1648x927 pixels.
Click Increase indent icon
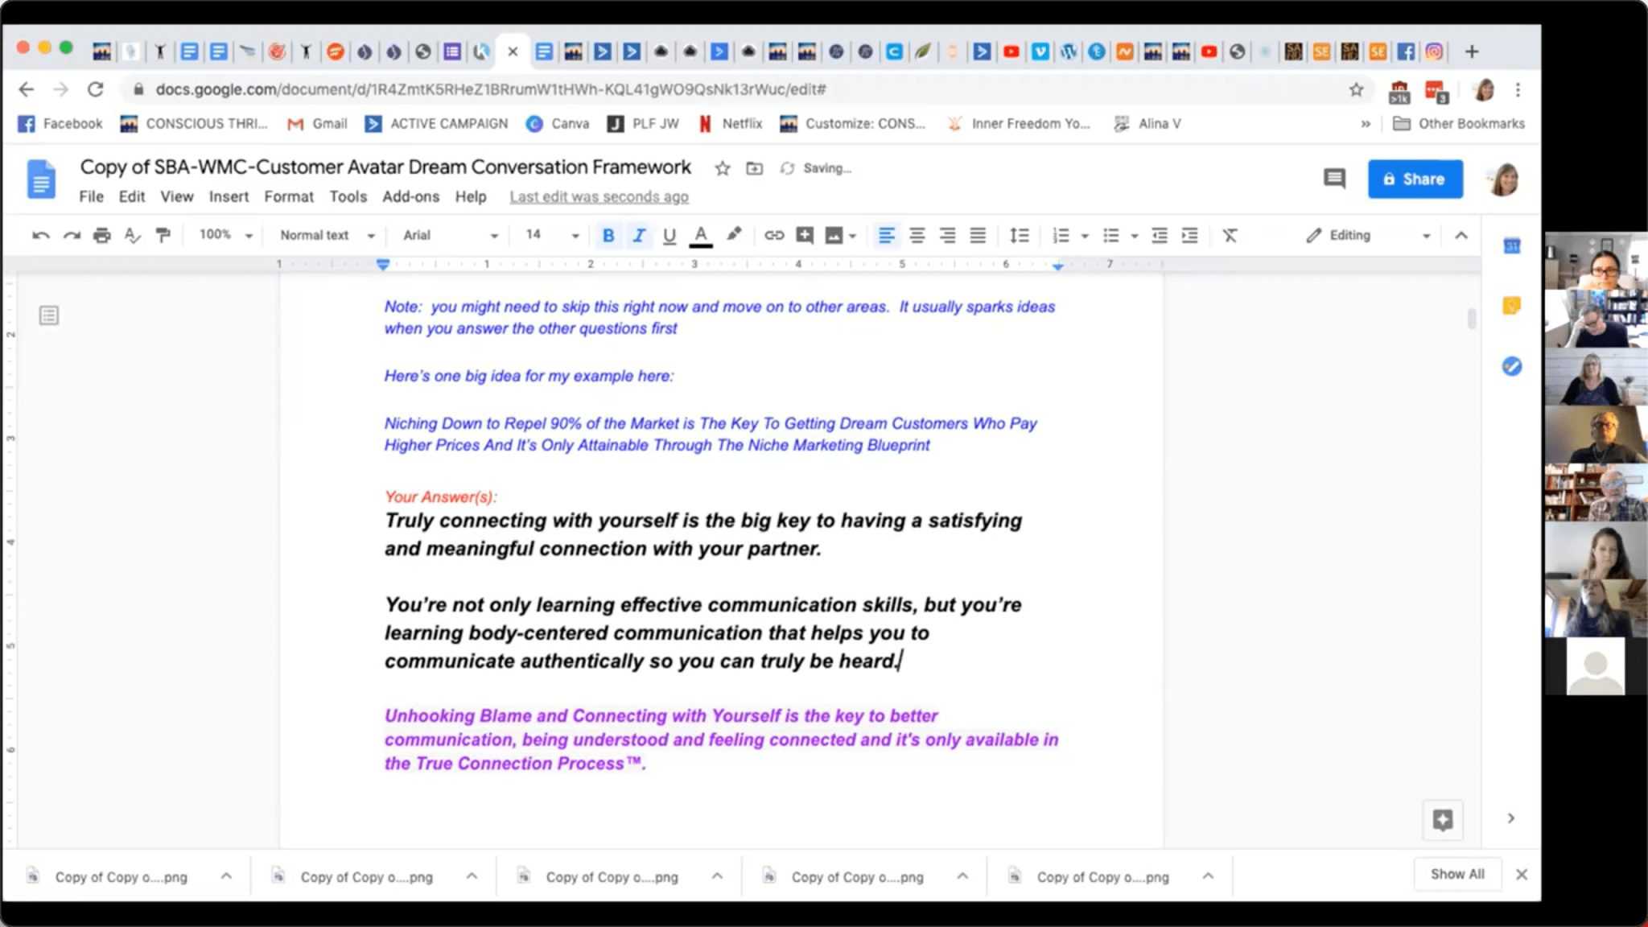pos(1190,236)
